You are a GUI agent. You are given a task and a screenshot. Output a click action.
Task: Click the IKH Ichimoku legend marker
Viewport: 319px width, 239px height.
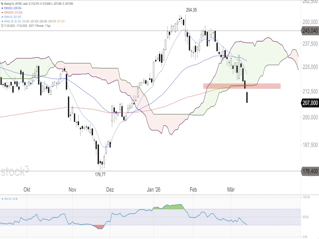pyautogui.click(x=2, y=21)
